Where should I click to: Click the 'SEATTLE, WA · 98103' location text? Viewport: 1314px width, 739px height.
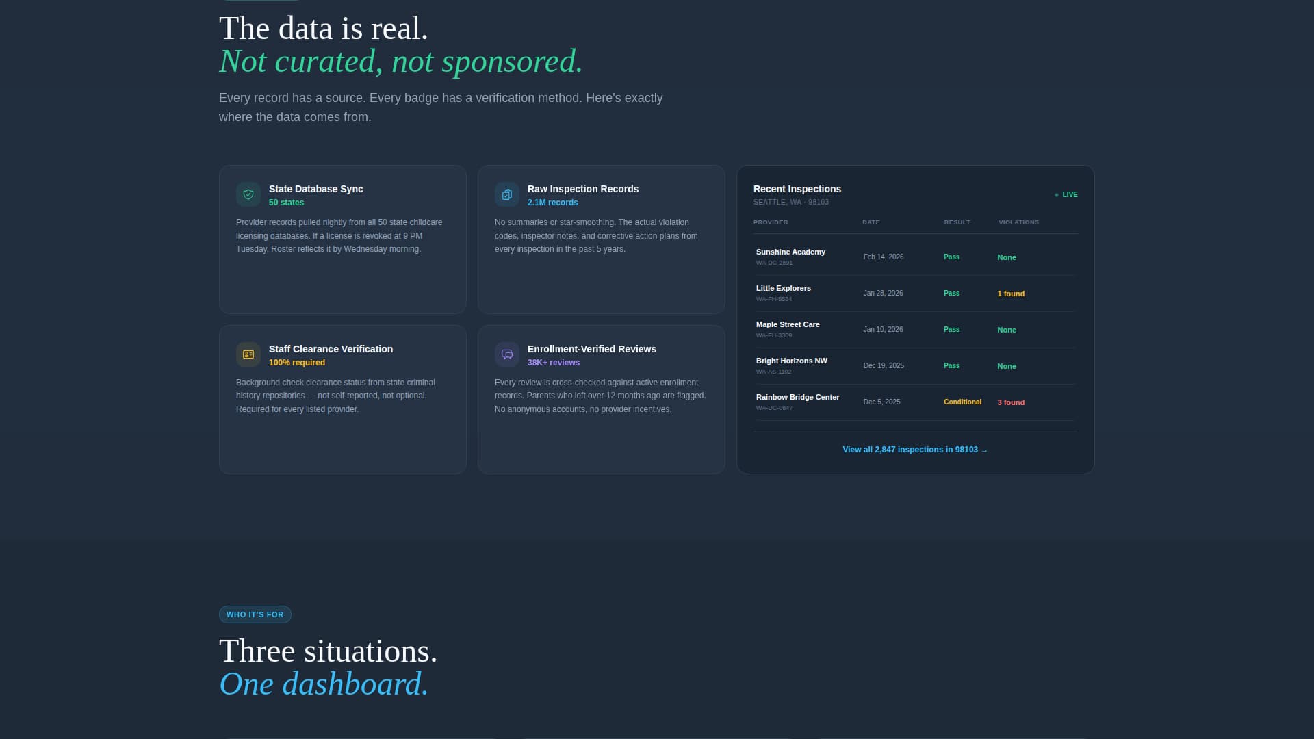click(791, 203)
